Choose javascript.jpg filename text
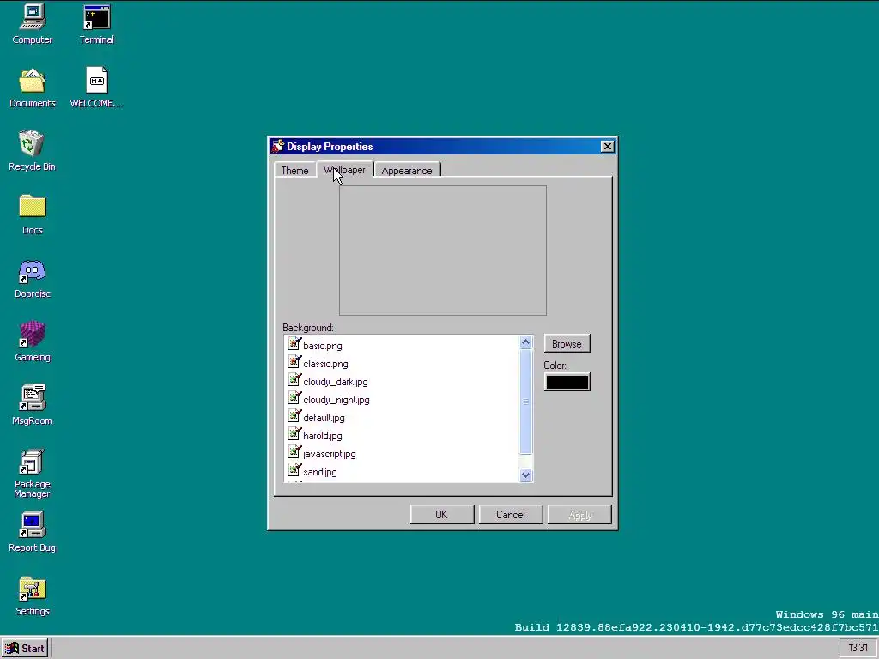Viewport: 879px width, 659px height. tap(329, 453)
